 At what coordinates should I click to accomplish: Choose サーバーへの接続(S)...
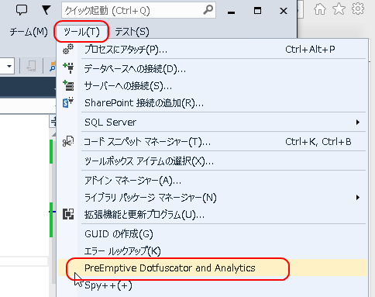(x=212, y=86)
